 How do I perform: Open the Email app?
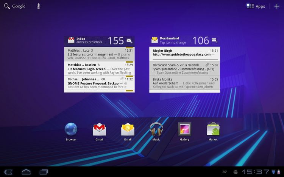pos(128,130)
